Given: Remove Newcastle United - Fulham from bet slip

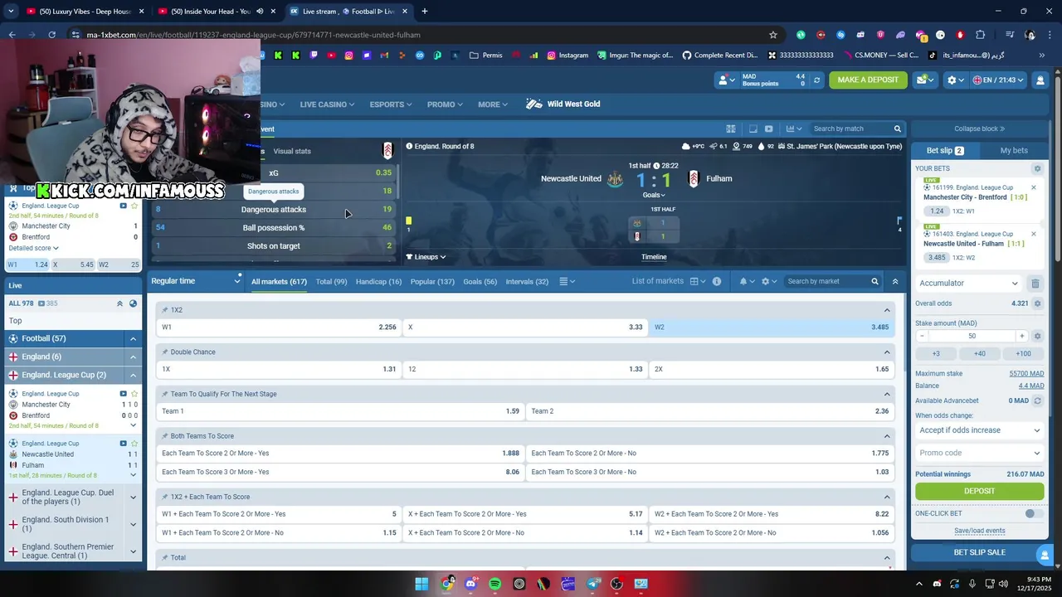Looking at the screenshot, I should (1033, 234).
